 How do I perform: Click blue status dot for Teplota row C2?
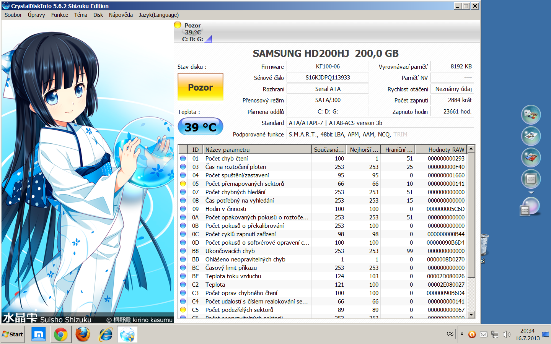pyautogui.click(x=183, y=285)
